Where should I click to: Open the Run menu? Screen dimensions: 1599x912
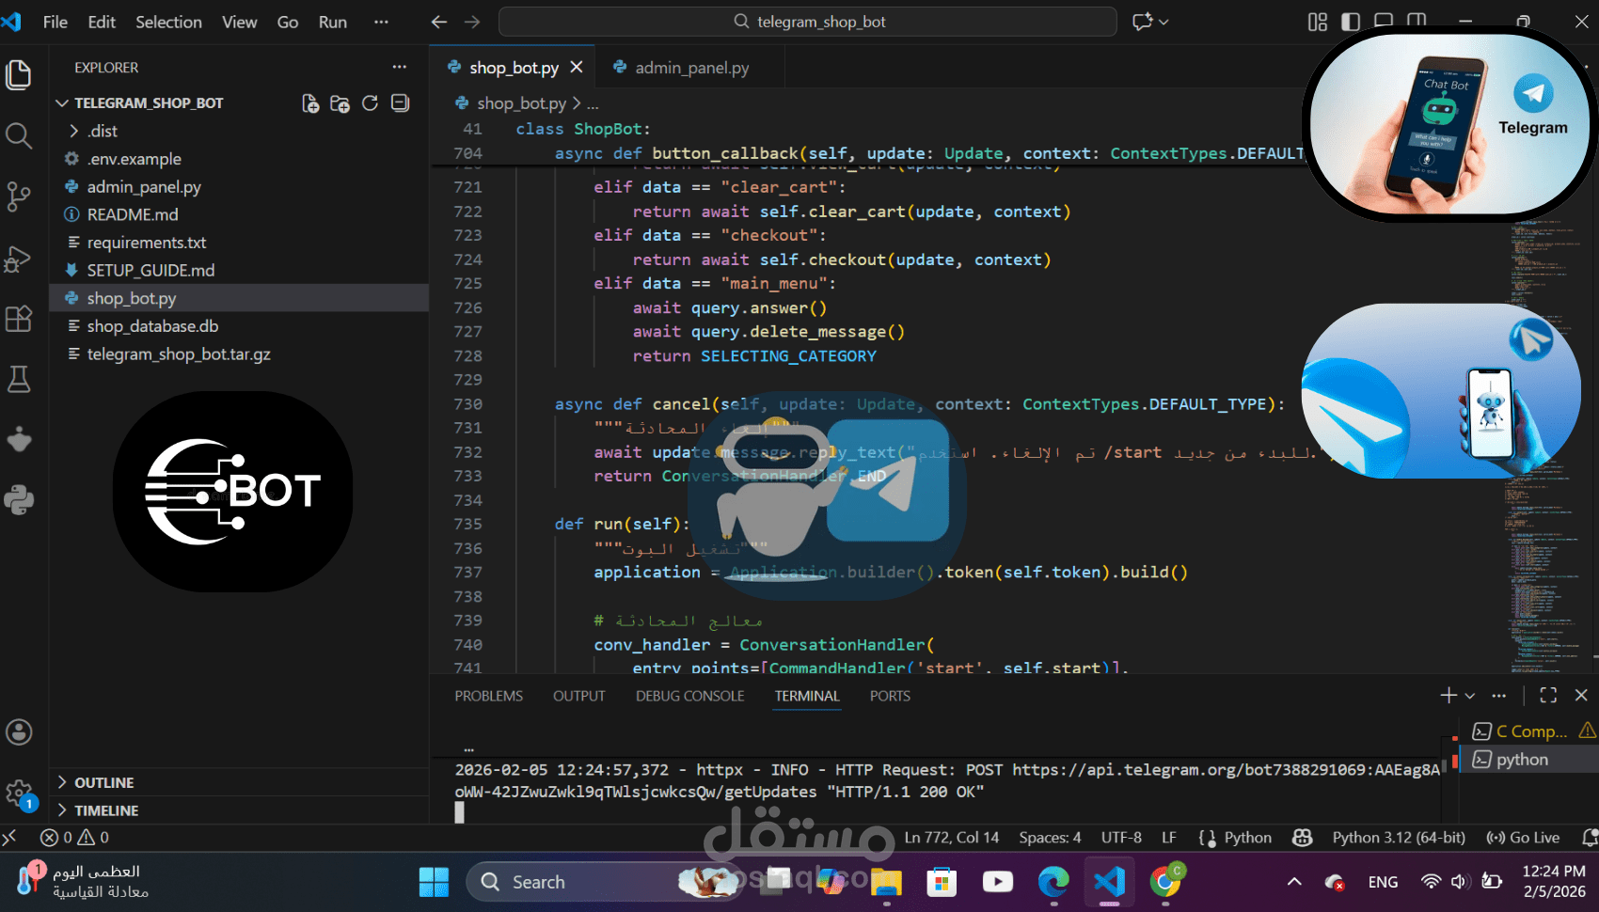pos(333,22)
